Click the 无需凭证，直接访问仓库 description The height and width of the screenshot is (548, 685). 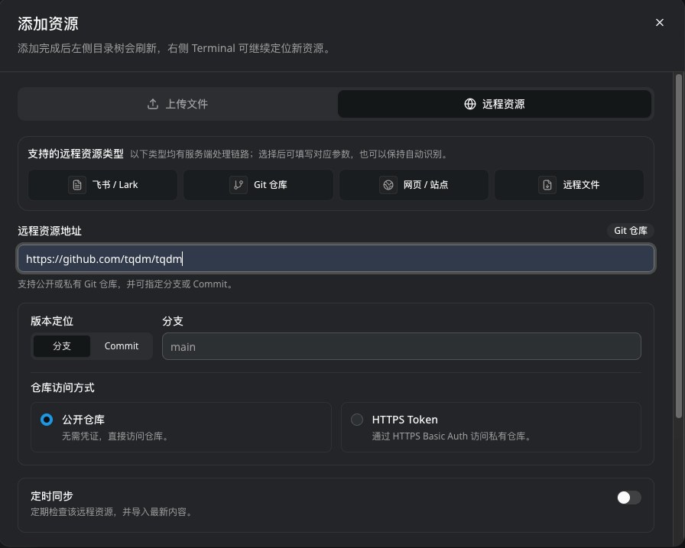116,436
